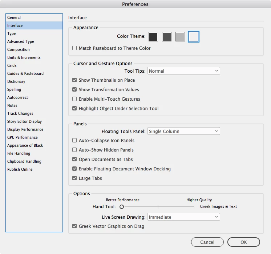This screenshot has width=271, height=254.
Task: Select Clipboard Handling category
Action: click(x=34, y=161)
